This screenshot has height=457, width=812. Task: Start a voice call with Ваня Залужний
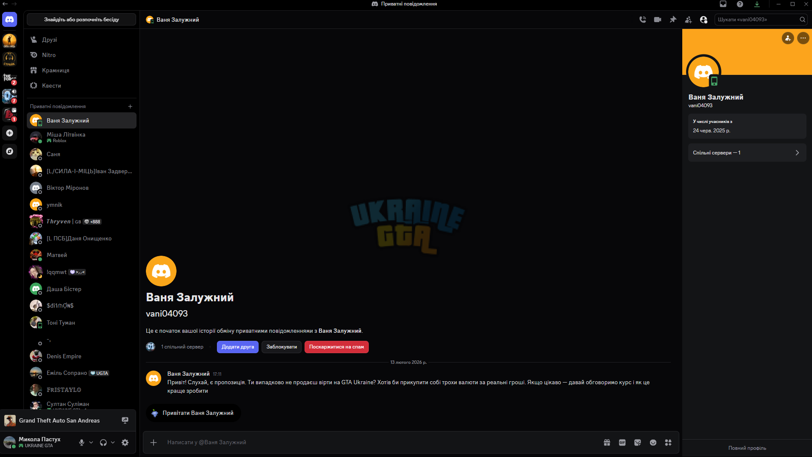tap(642, 20)
